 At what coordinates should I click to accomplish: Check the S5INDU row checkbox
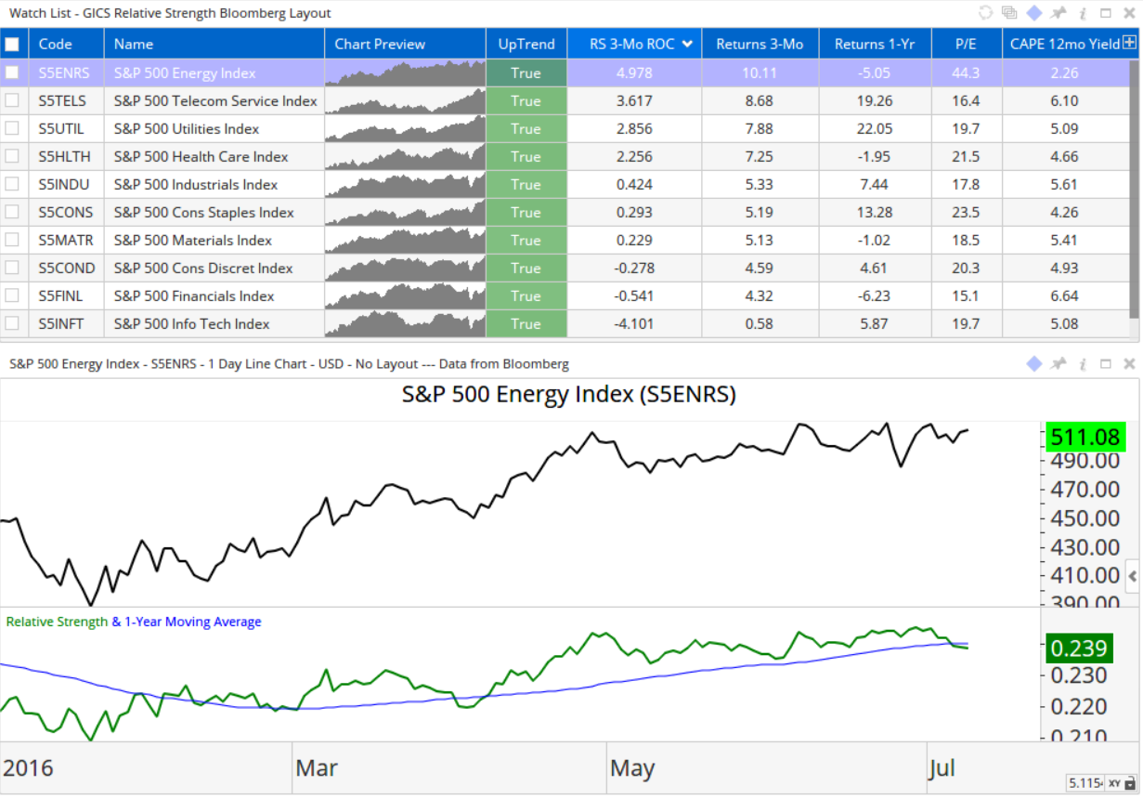[12, 184]
